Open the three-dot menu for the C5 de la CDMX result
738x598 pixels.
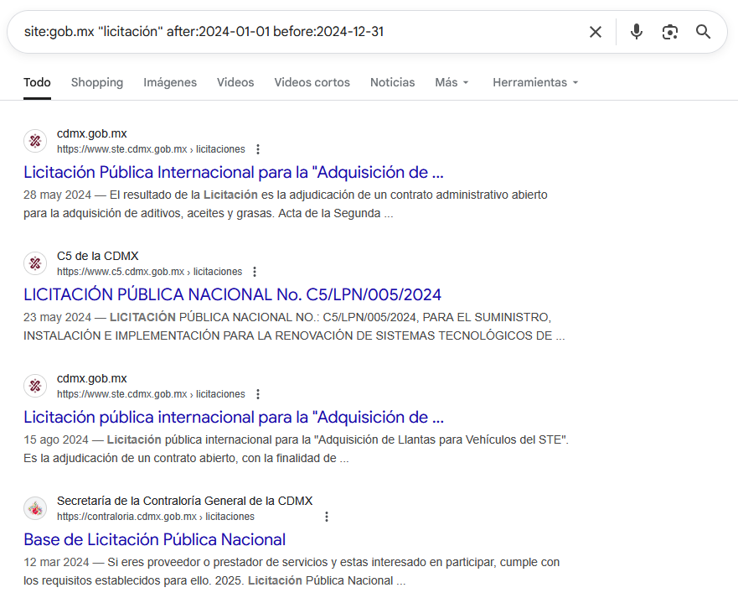(x=255, y=272)
